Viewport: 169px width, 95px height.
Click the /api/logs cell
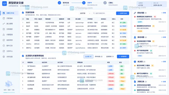click(78, 44)
